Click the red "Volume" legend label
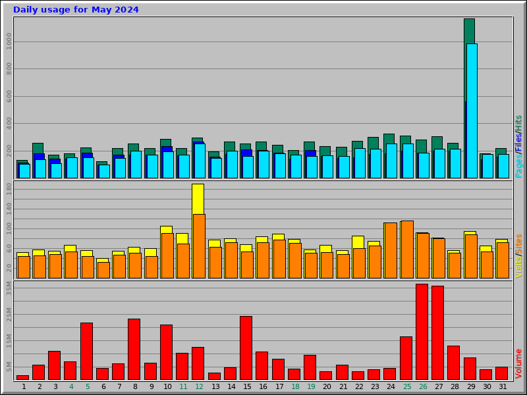Viewport: 527px width, 395px height. pos(518,364)
